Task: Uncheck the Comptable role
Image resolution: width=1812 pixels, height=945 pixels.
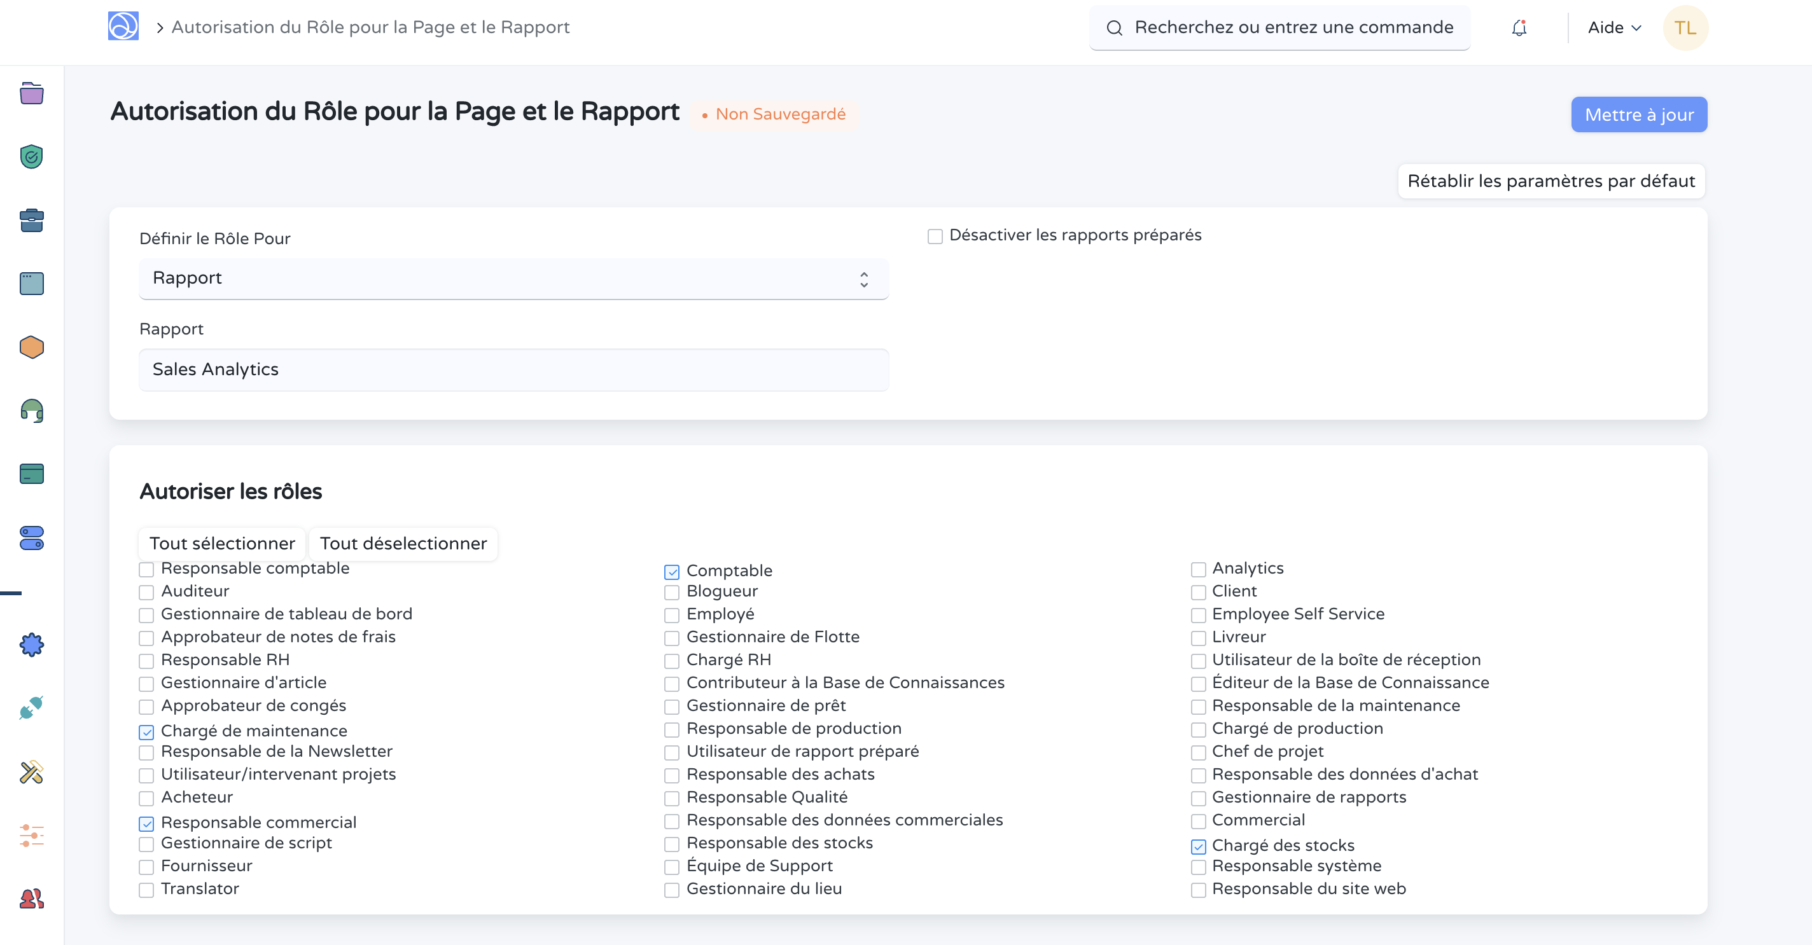Action: [671, 572]
